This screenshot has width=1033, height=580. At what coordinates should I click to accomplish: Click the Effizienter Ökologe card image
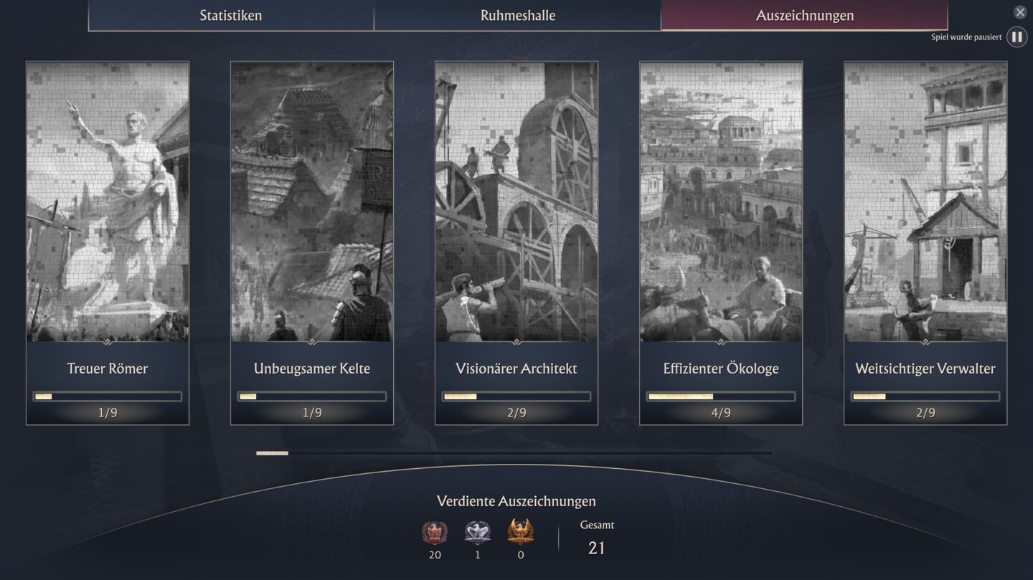pos(721,201)
